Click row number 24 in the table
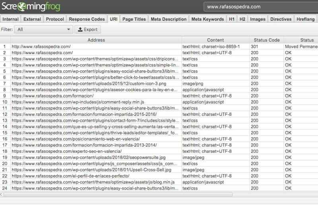The image size is (318, 205). coord(5,188)
